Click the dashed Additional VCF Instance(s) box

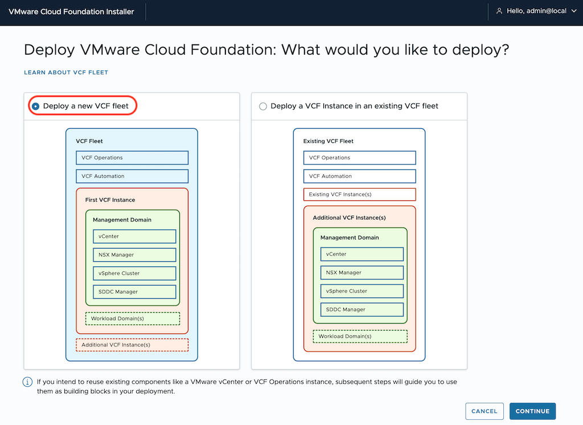tap(132, 345)
